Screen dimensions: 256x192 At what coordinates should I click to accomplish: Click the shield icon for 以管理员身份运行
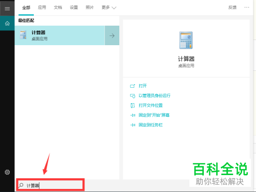(133, 95)
